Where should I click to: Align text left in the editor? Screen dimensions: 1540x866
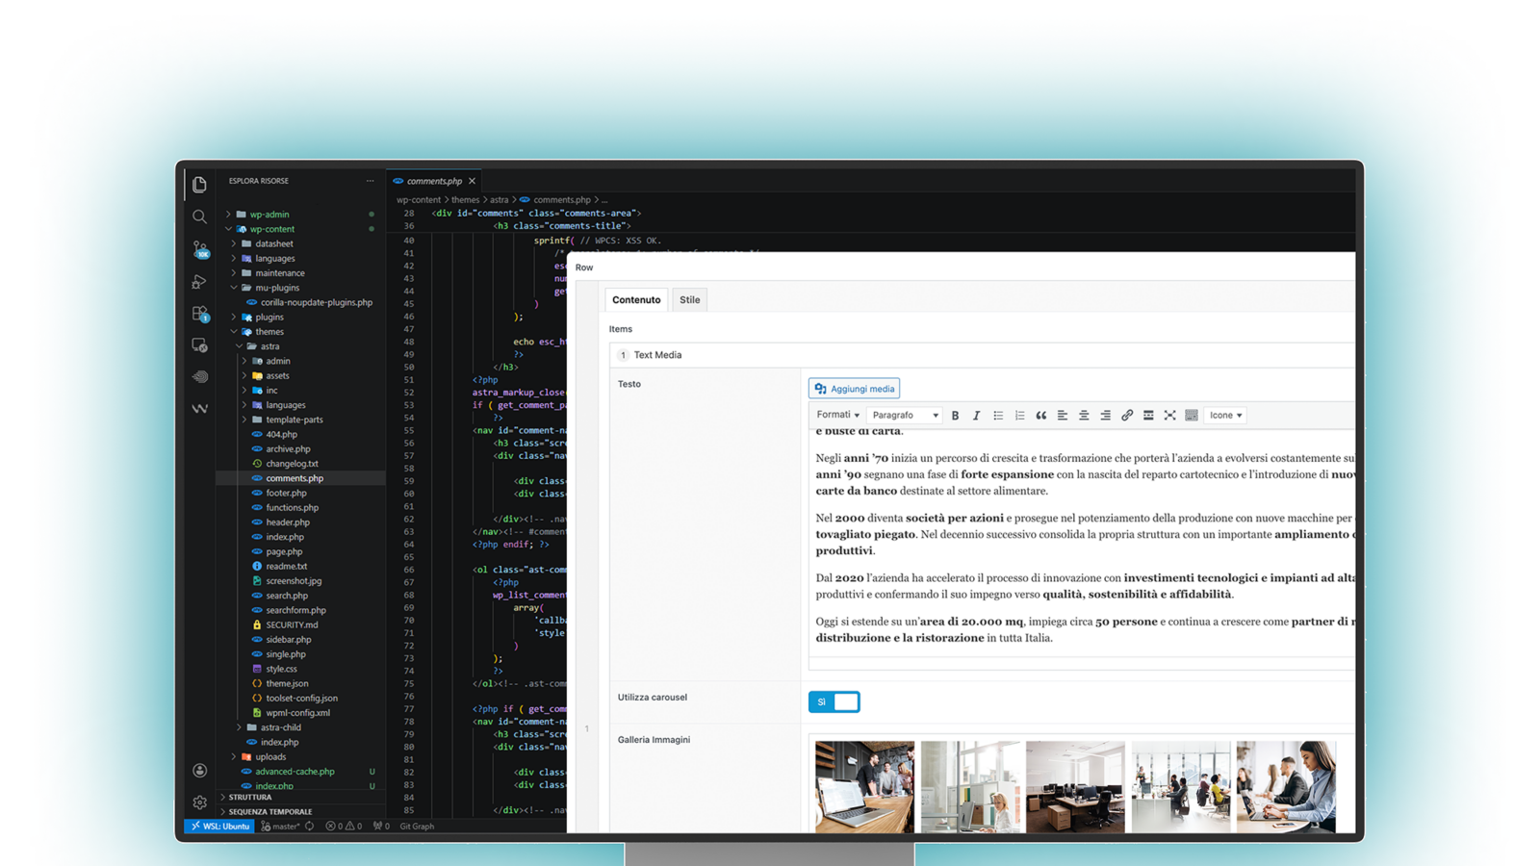point(1063,416)
